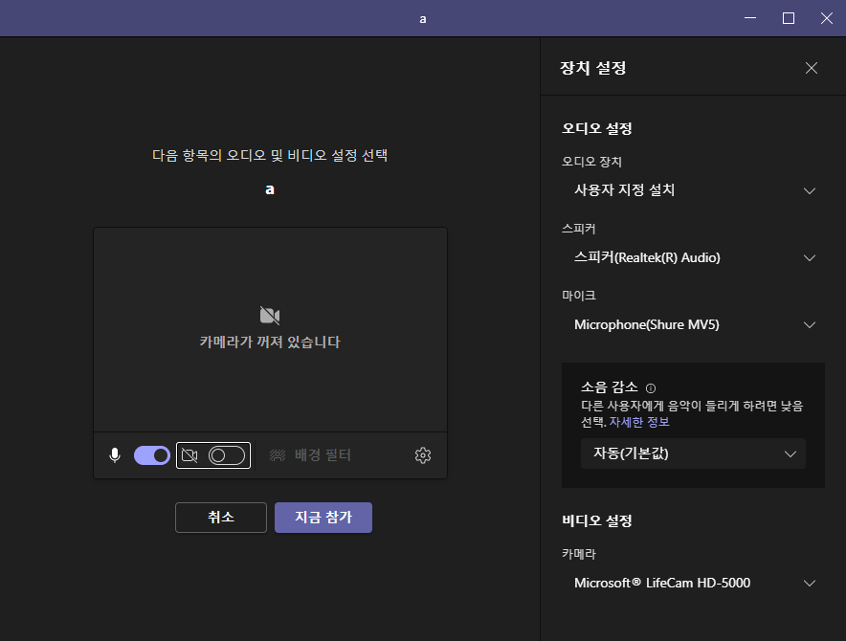846x641 pixels.
Task: Open 배경 필터 background filters
Action: click(x=323, y=455)
